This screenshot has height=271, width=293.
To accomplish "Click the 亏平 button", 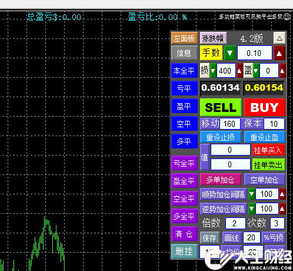I will pos(184,88).
